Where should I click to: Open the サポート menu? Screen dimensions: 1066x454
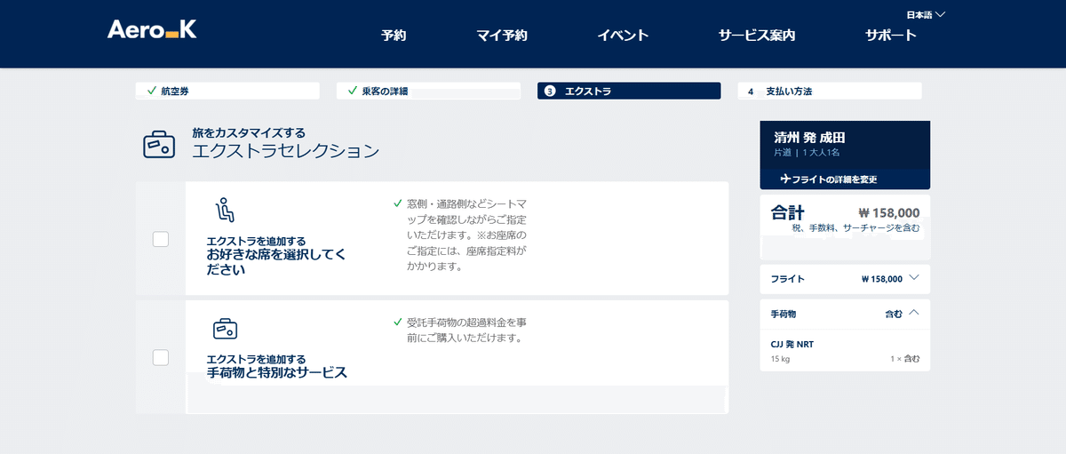coord(891,36)
